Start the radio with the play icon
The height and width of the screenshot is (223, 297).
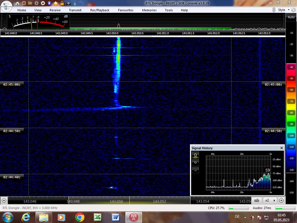[x=37, y=3]
